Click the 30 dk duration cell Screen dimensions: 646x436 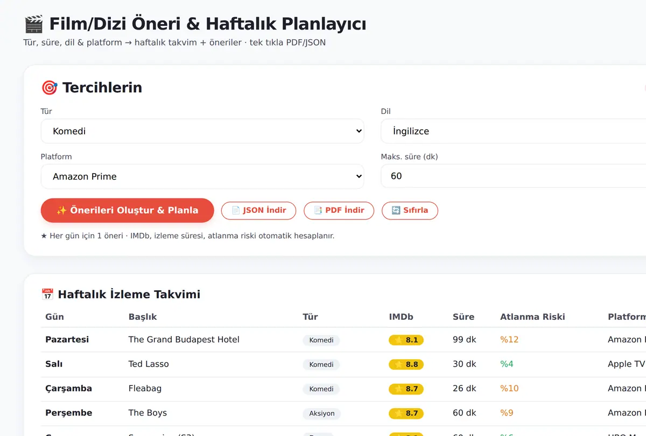coord(465,364)
